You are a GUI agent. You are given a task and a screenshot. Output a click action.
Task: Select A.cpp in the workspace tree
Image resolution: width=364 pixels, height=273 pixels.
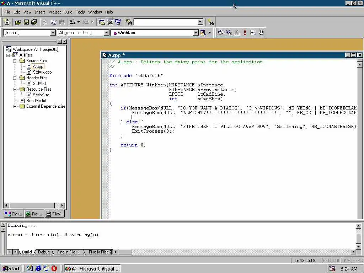(x=38, y=66)
